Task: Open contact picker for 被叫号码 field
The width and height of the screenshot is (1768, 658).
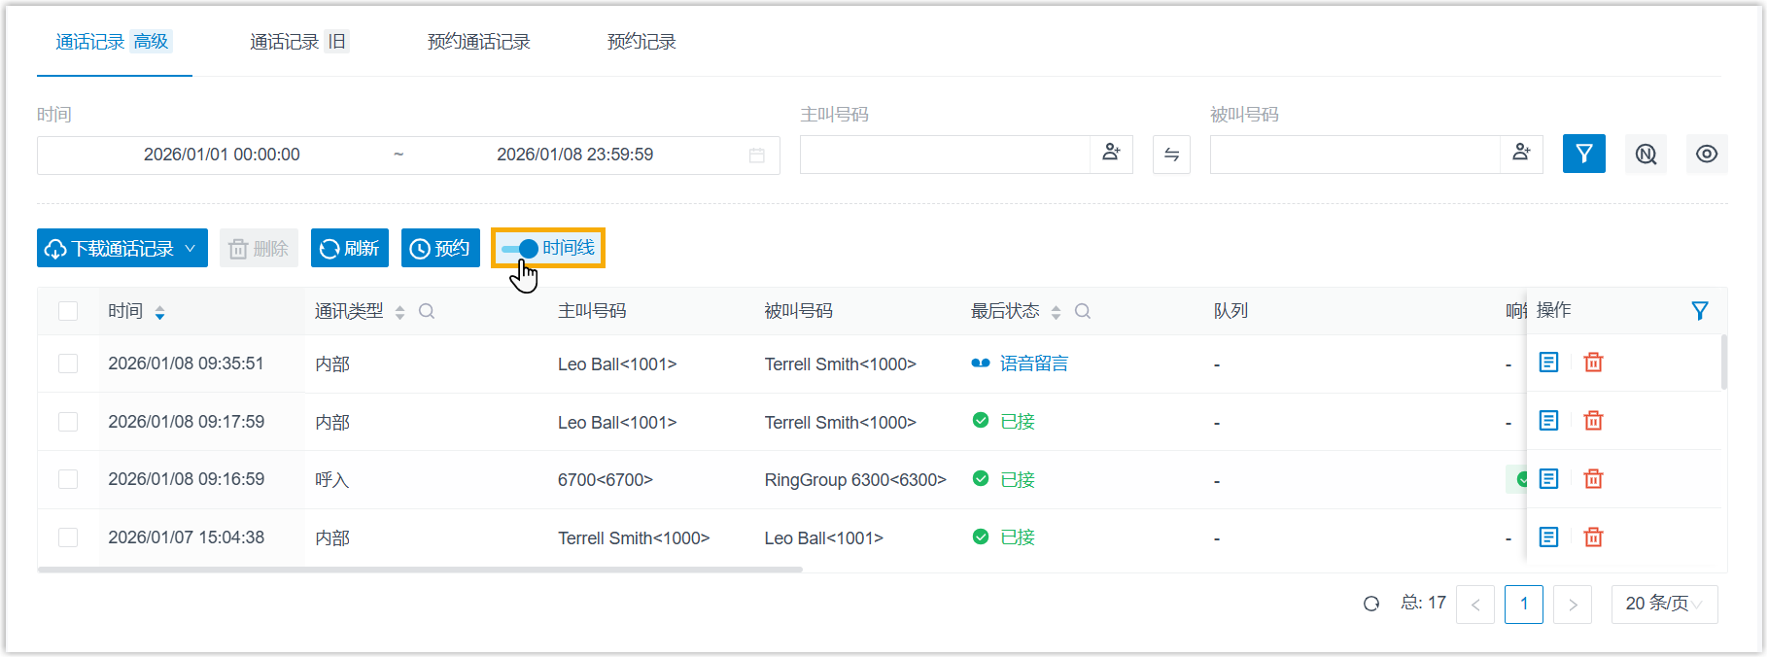Action: coord(1521,154)
